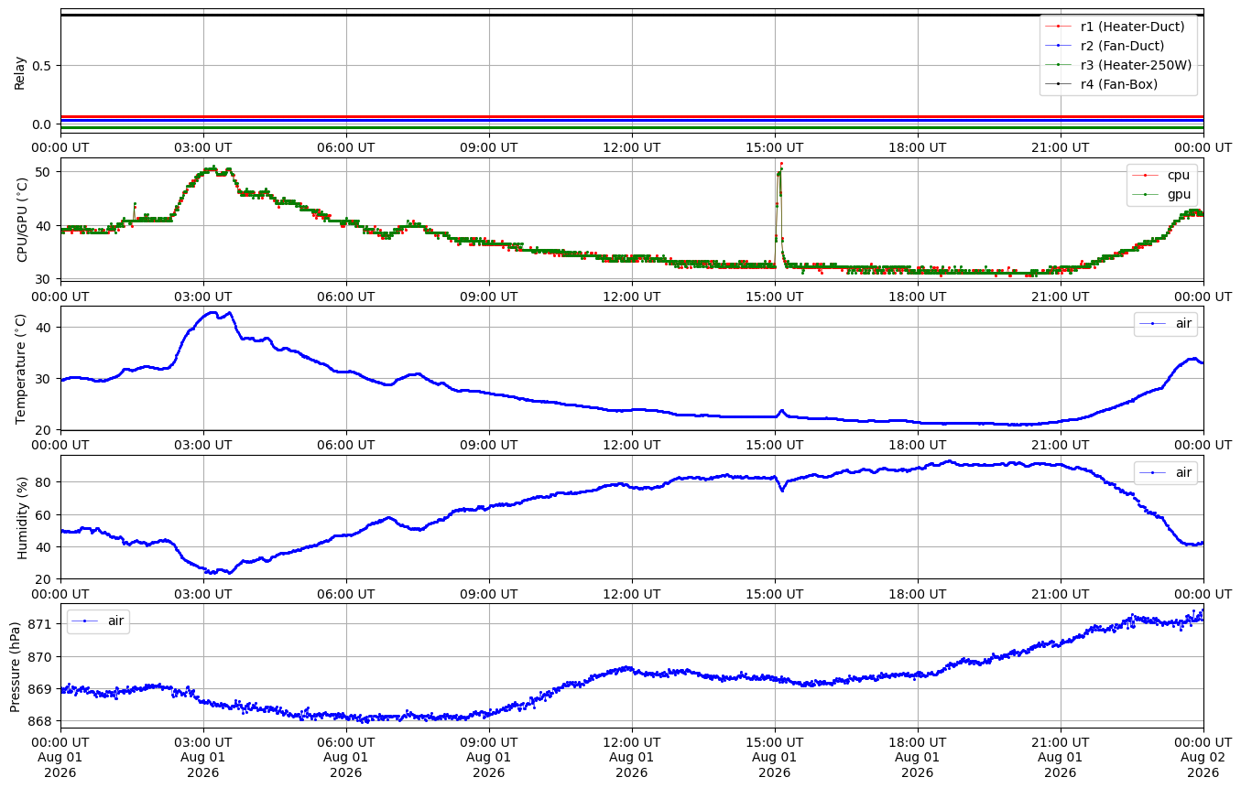Click the '00:00 UT Aug 02 2026' bottom tick label
The image size is (1241, 788).
click(x=1203, y=756)
